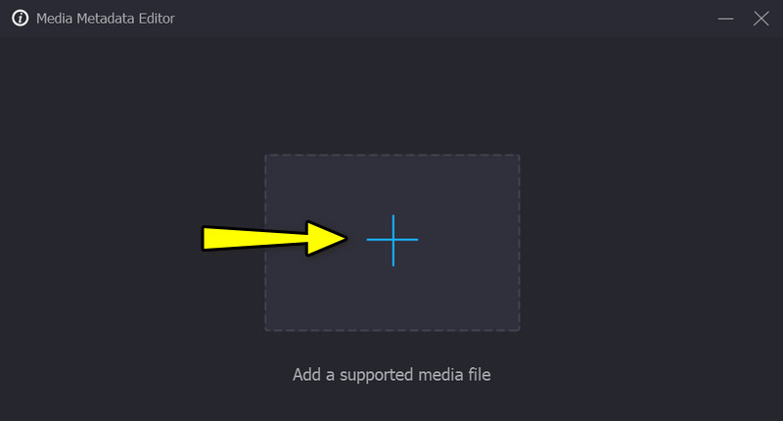The height and width of the screenshot is (421, 783).
Task: Open the info icon in the title bar
Action: tap(20, 19)
